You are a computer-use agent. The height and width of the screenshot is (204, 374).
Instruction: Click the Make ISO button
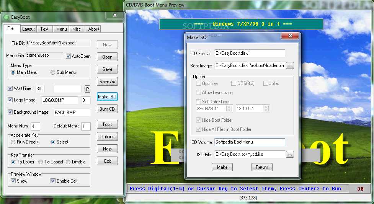coord(107,96)
